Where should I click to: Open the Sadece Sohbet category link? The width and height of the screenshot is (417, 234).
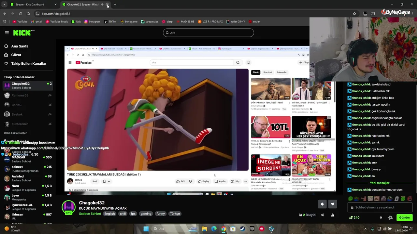coord(90,214)
